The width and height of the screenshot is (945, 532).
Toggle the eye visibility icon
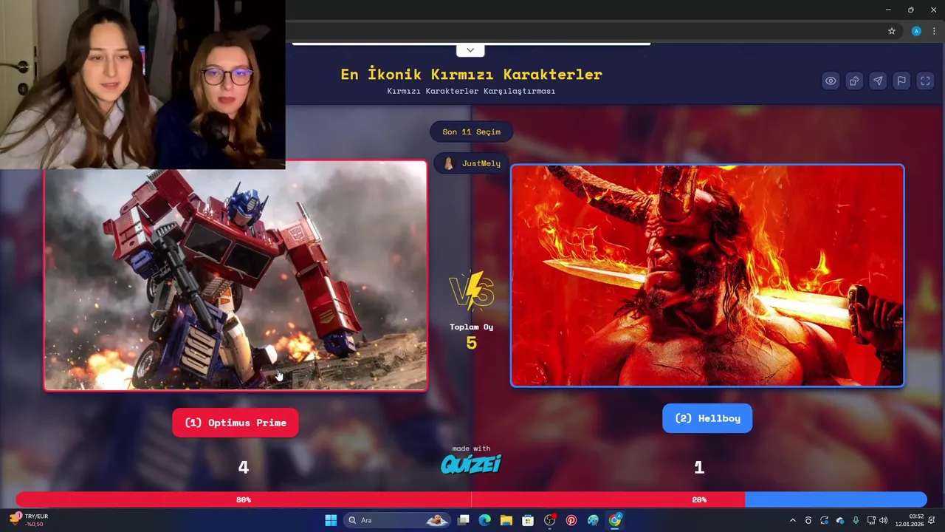(x=831, y=81)
